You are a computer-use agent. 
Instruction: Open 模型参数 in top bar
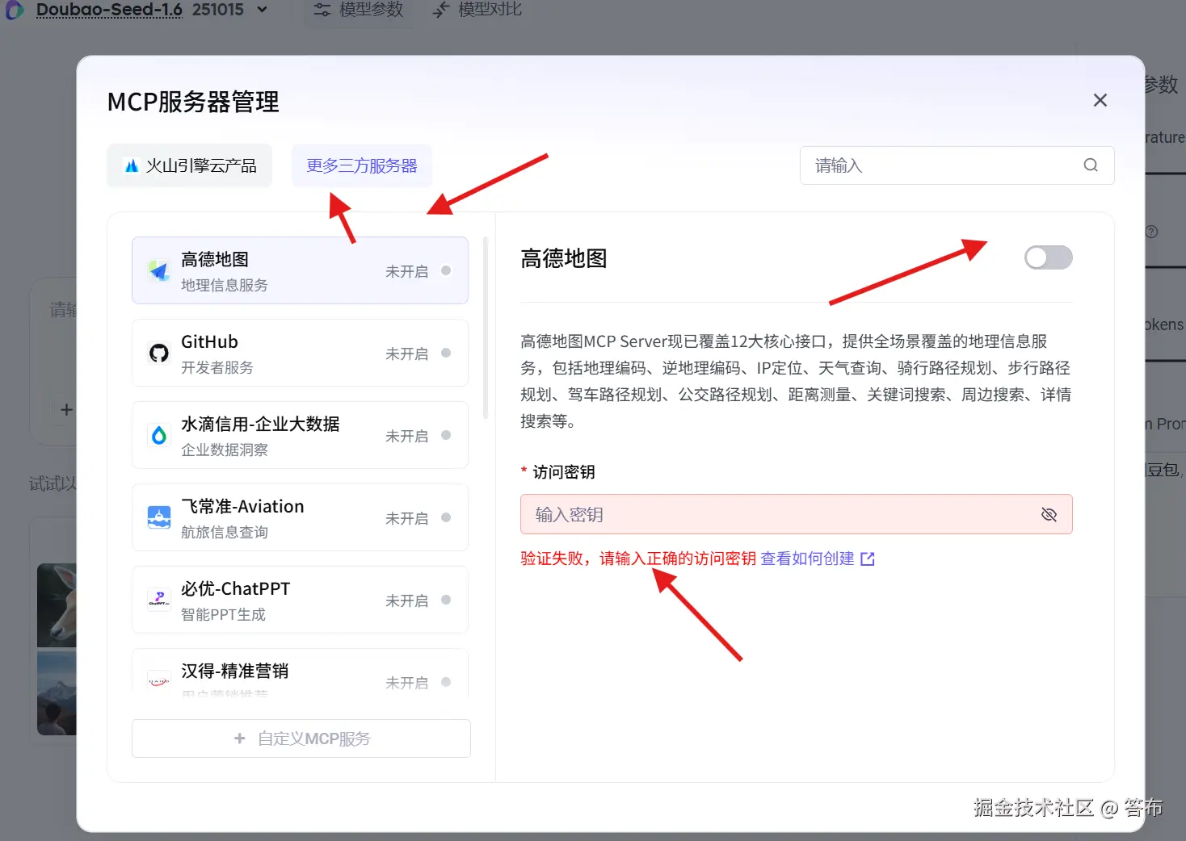click(358, 10)
